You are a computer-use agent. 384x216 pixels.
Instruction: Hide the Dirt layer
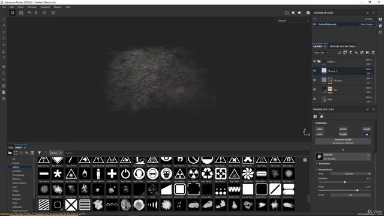click(314, 89)
